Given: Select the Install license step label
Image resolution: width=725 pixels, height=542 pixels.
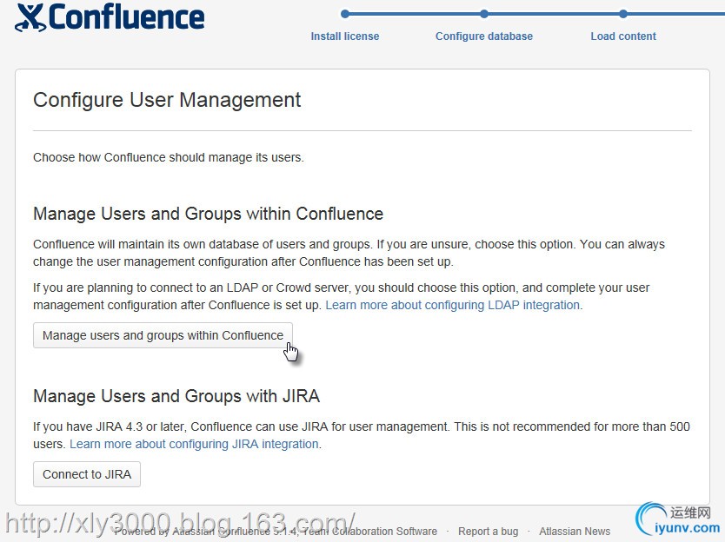Looking at the screenshot, I should point(345,36).
